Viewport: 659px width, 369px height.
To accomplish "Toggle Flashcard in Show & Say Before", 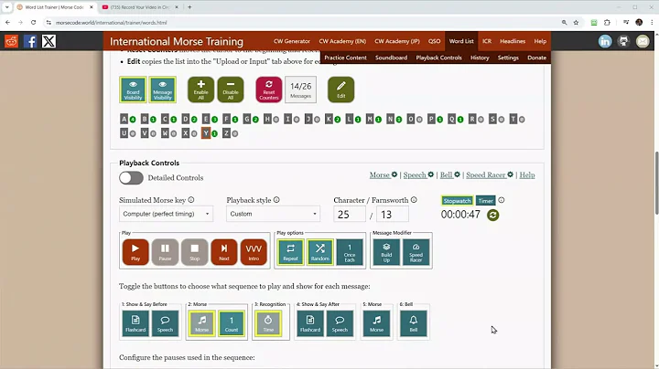I will click(135, 323).
